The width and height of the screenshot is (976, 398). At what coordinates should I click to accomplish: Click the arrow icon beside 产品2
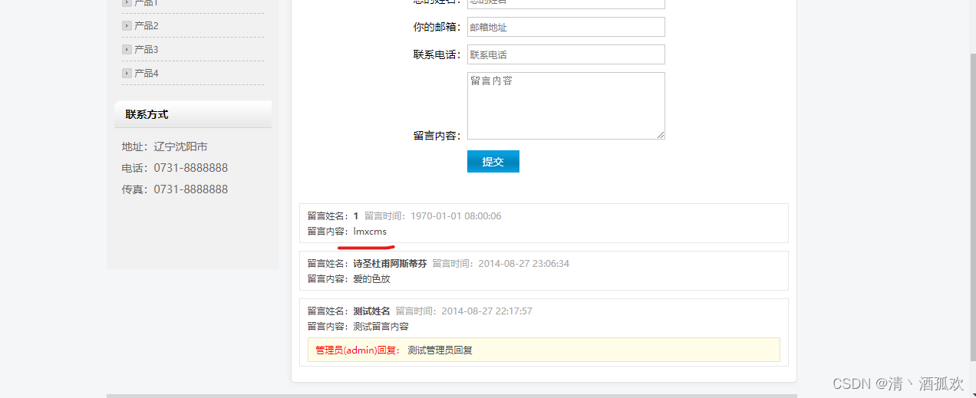tap(127, 26)
